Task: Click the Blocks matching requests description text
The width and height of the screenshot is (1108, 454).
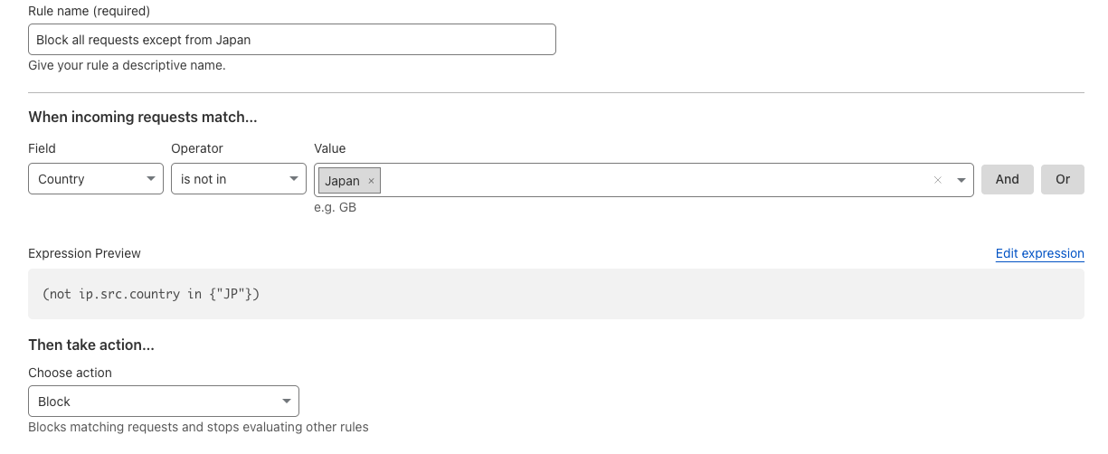Action: click(x=199, y=427)
